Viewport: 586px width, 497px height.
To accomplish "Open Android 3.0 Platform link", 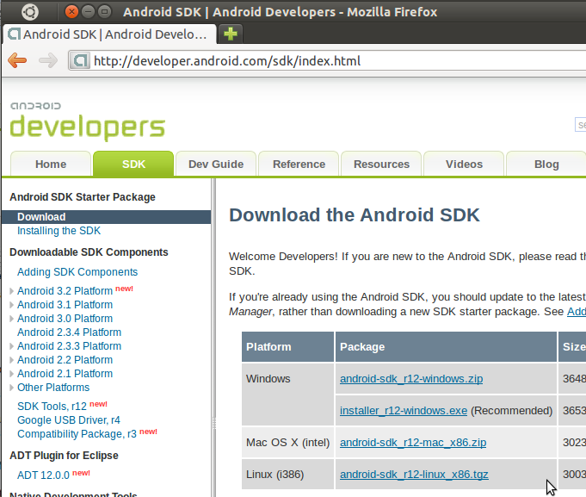I will point(65,319).
